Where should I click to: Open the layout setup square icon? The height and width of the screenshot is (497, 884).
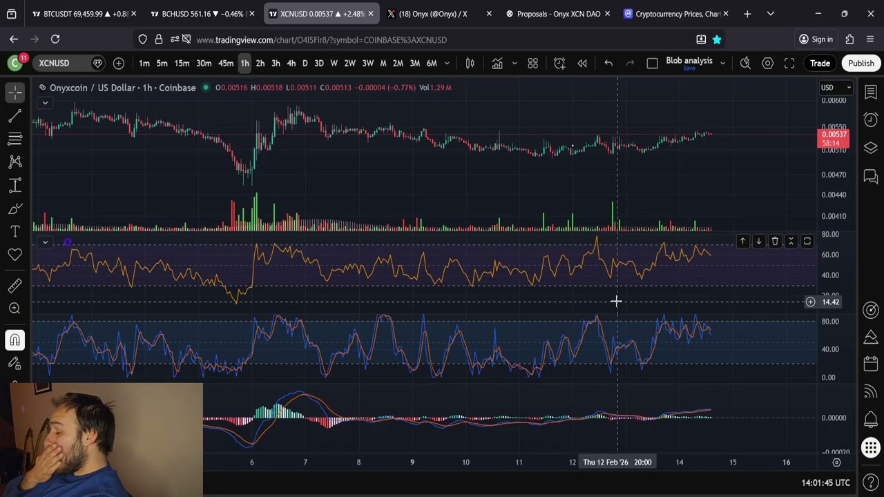(x=652, y=64)
